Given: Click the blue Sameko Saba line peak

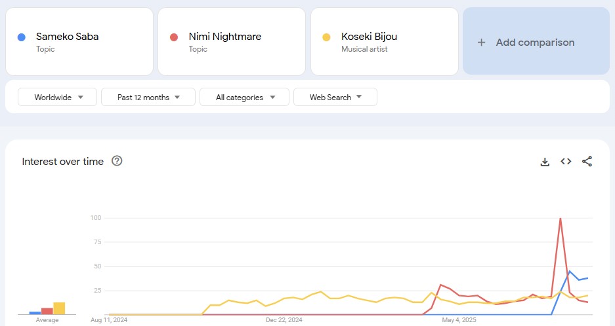Looking at the screenshot, I should 570,271.
